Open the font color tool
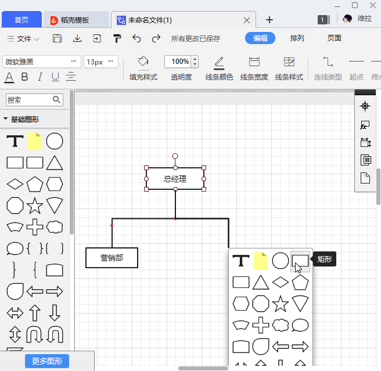 [9, 77]
